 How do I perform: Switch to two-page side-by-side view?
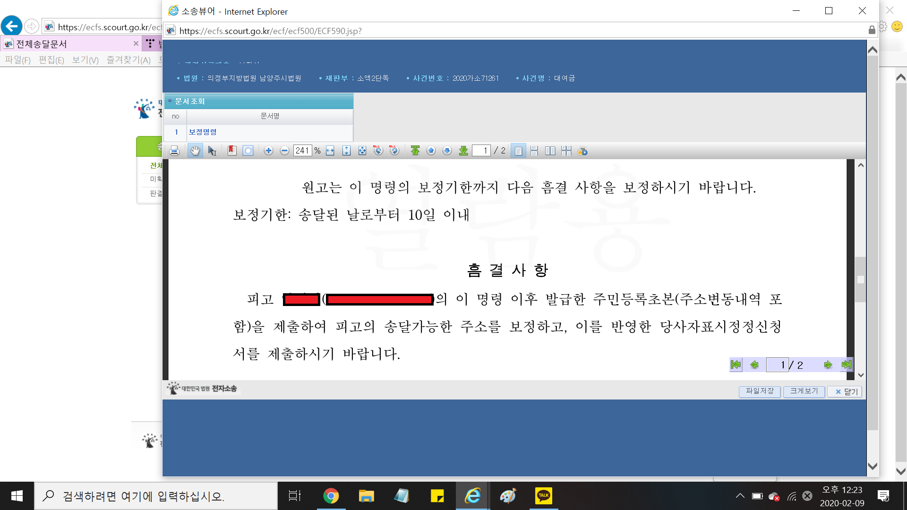550,151
